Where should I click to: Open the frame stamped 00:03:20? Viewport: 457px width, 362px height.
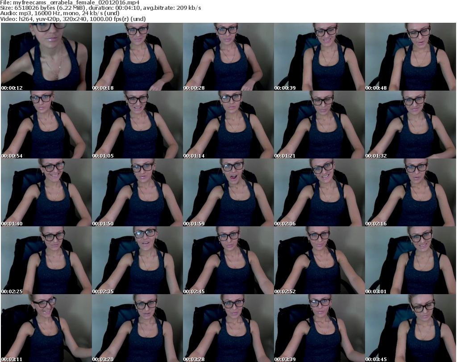click(x=137, y=328)
